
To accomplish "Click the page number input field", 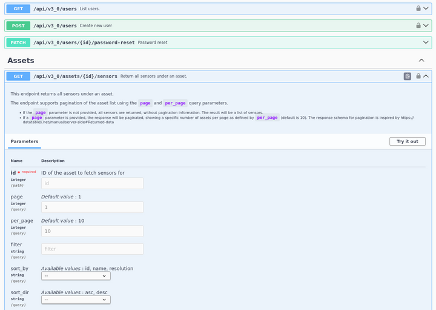I will pos(92,207).
